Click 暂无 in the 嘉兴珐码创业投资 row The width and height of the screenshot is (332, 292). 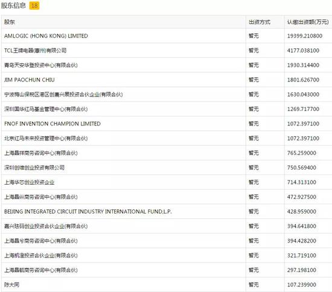pyautogui.click(x=254, y=226)
